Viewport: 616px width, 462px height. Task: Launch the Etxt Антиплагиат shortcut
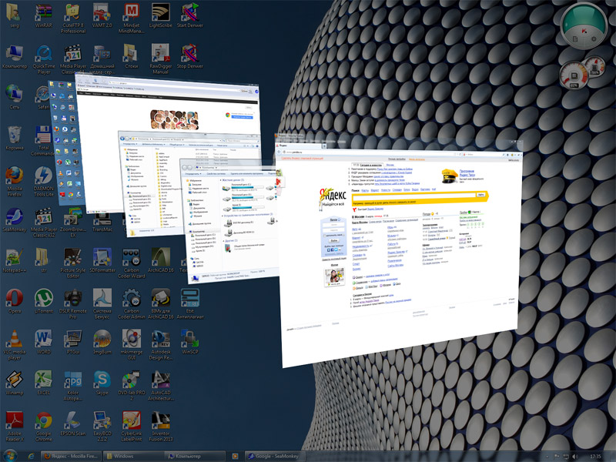(189, 303)
